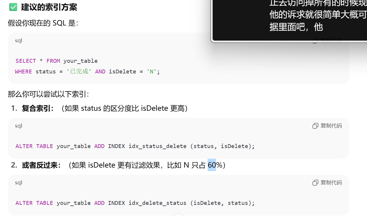Click the bold 复合索引 list item label

tap(38, 108)
